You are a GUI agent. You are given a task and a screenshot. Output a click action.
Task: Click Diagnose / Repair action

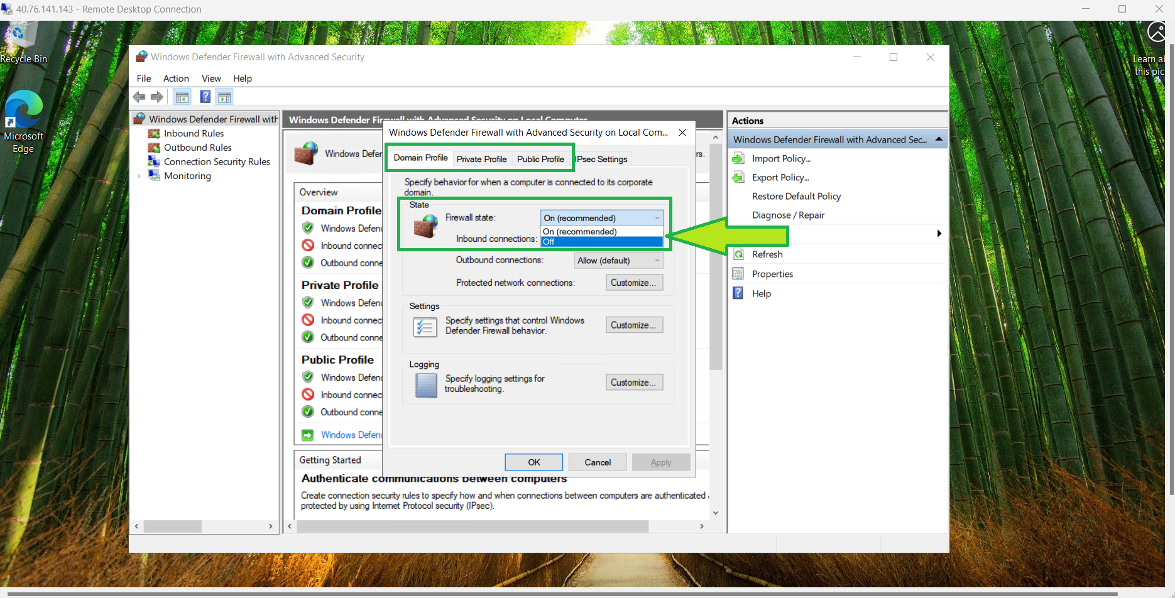point(788,215)
